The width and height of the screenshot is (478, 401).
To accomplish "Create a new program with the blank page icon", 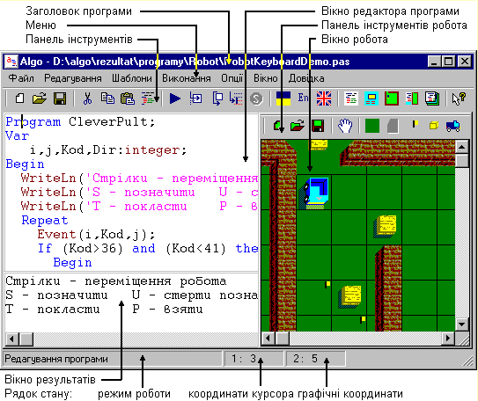I will [x=20, y=98].
